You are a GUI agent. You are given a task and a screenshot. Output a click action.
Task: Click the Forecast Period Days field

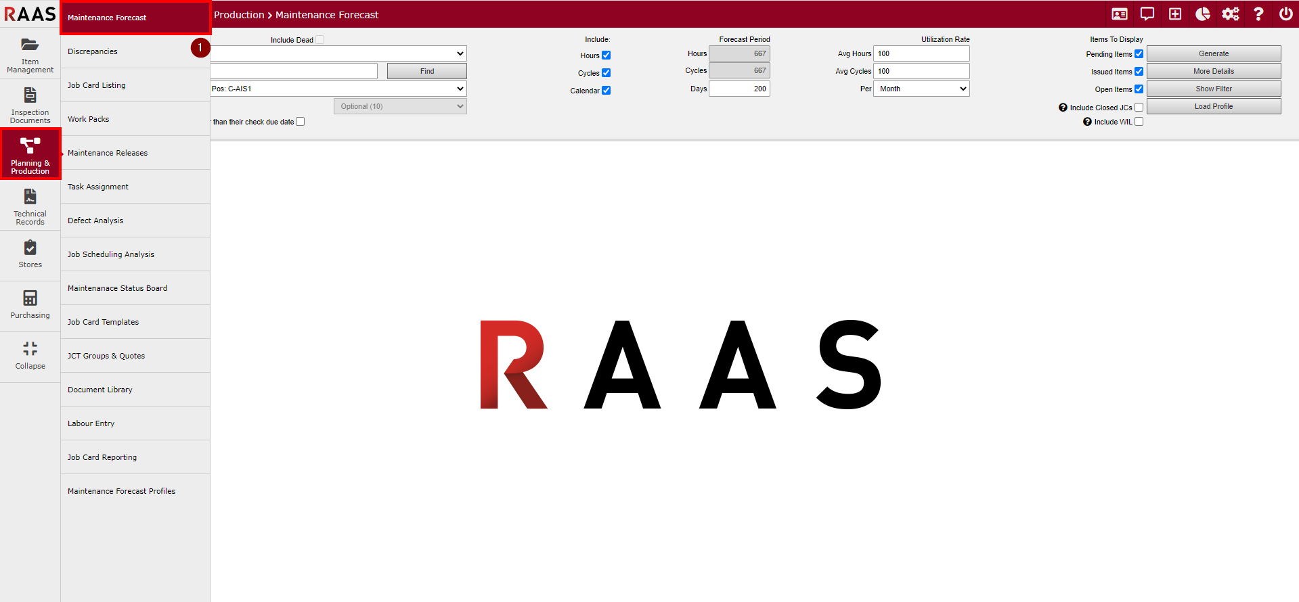click(x=739, y=89)
